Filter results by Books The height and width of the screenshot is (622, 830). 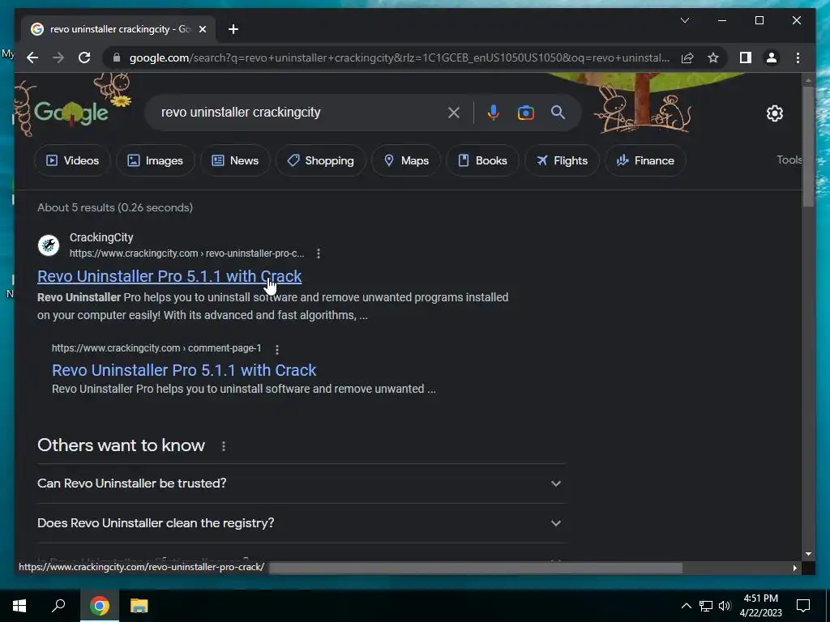pos(482,160)
